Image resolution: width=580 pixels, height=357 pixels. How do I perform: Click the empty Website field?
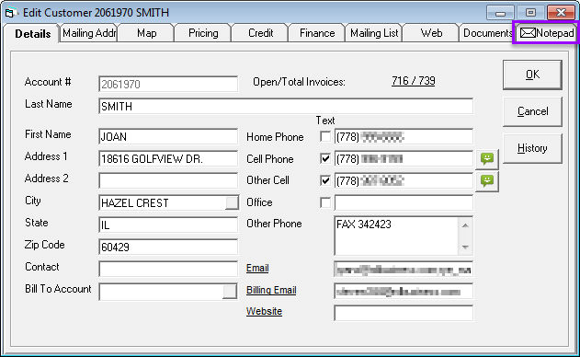[404, 314]
